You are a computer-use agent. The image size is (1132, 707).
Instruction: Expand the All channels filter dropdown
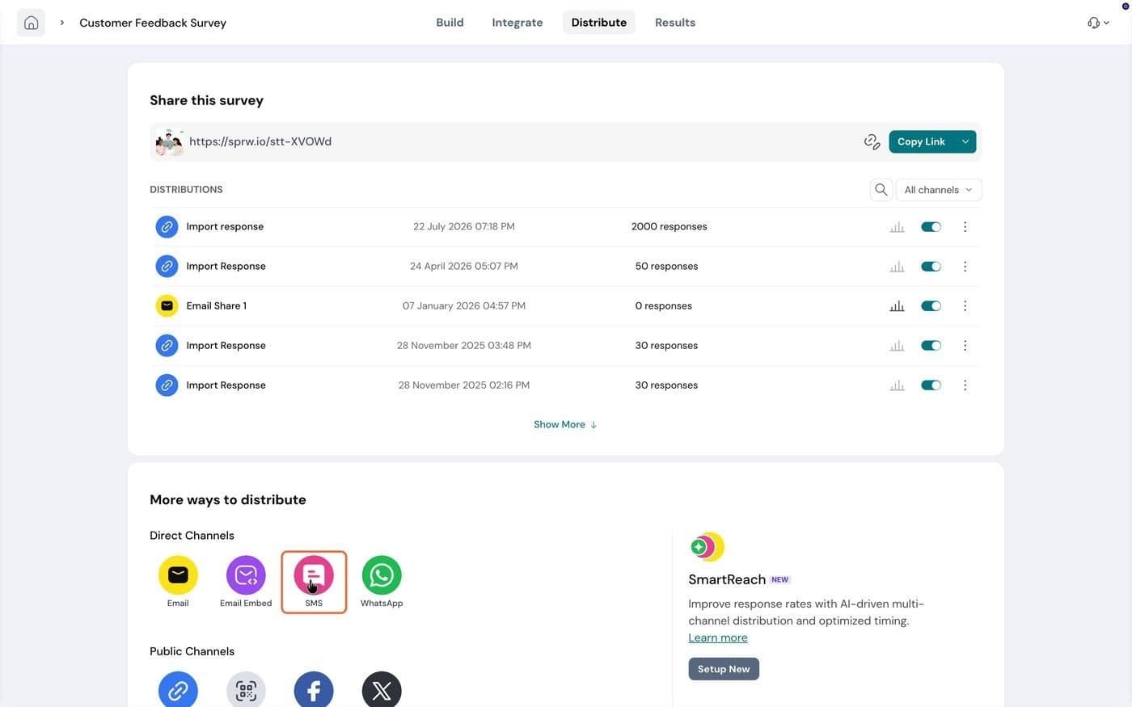(x=939, y=190)
